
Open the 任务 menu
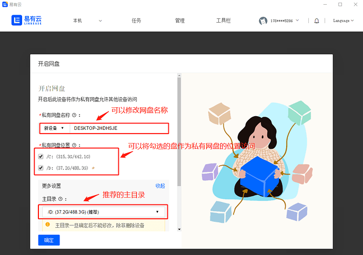(x=136, y=21)
